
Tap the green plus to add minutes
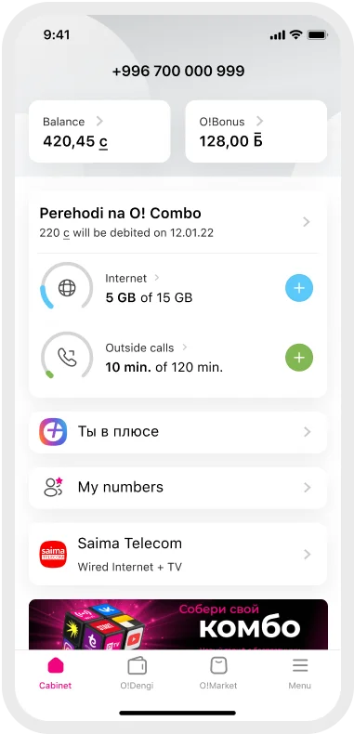coord(299,358)
